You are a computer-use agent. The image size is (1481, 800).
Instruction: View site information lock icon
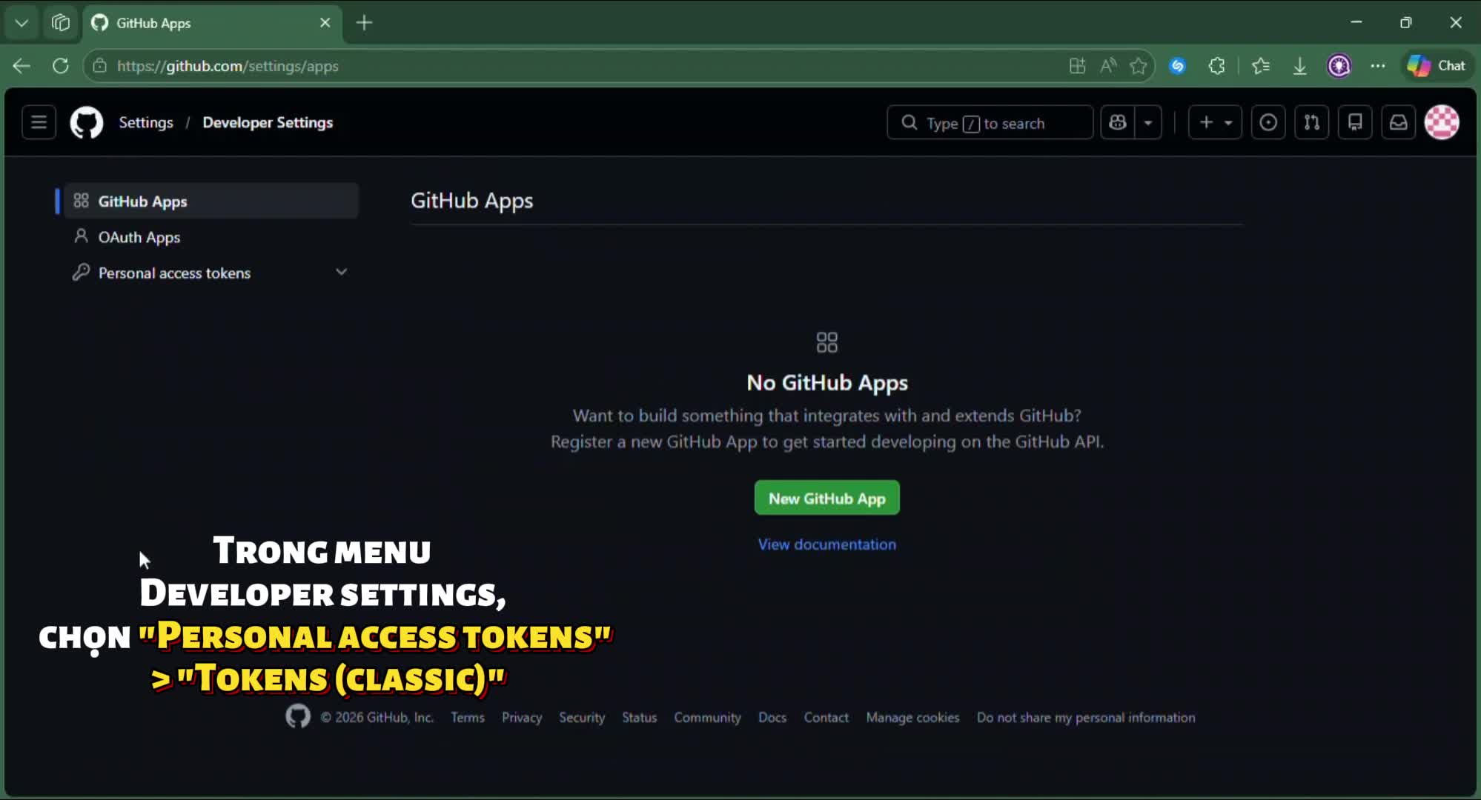(99, 66)
